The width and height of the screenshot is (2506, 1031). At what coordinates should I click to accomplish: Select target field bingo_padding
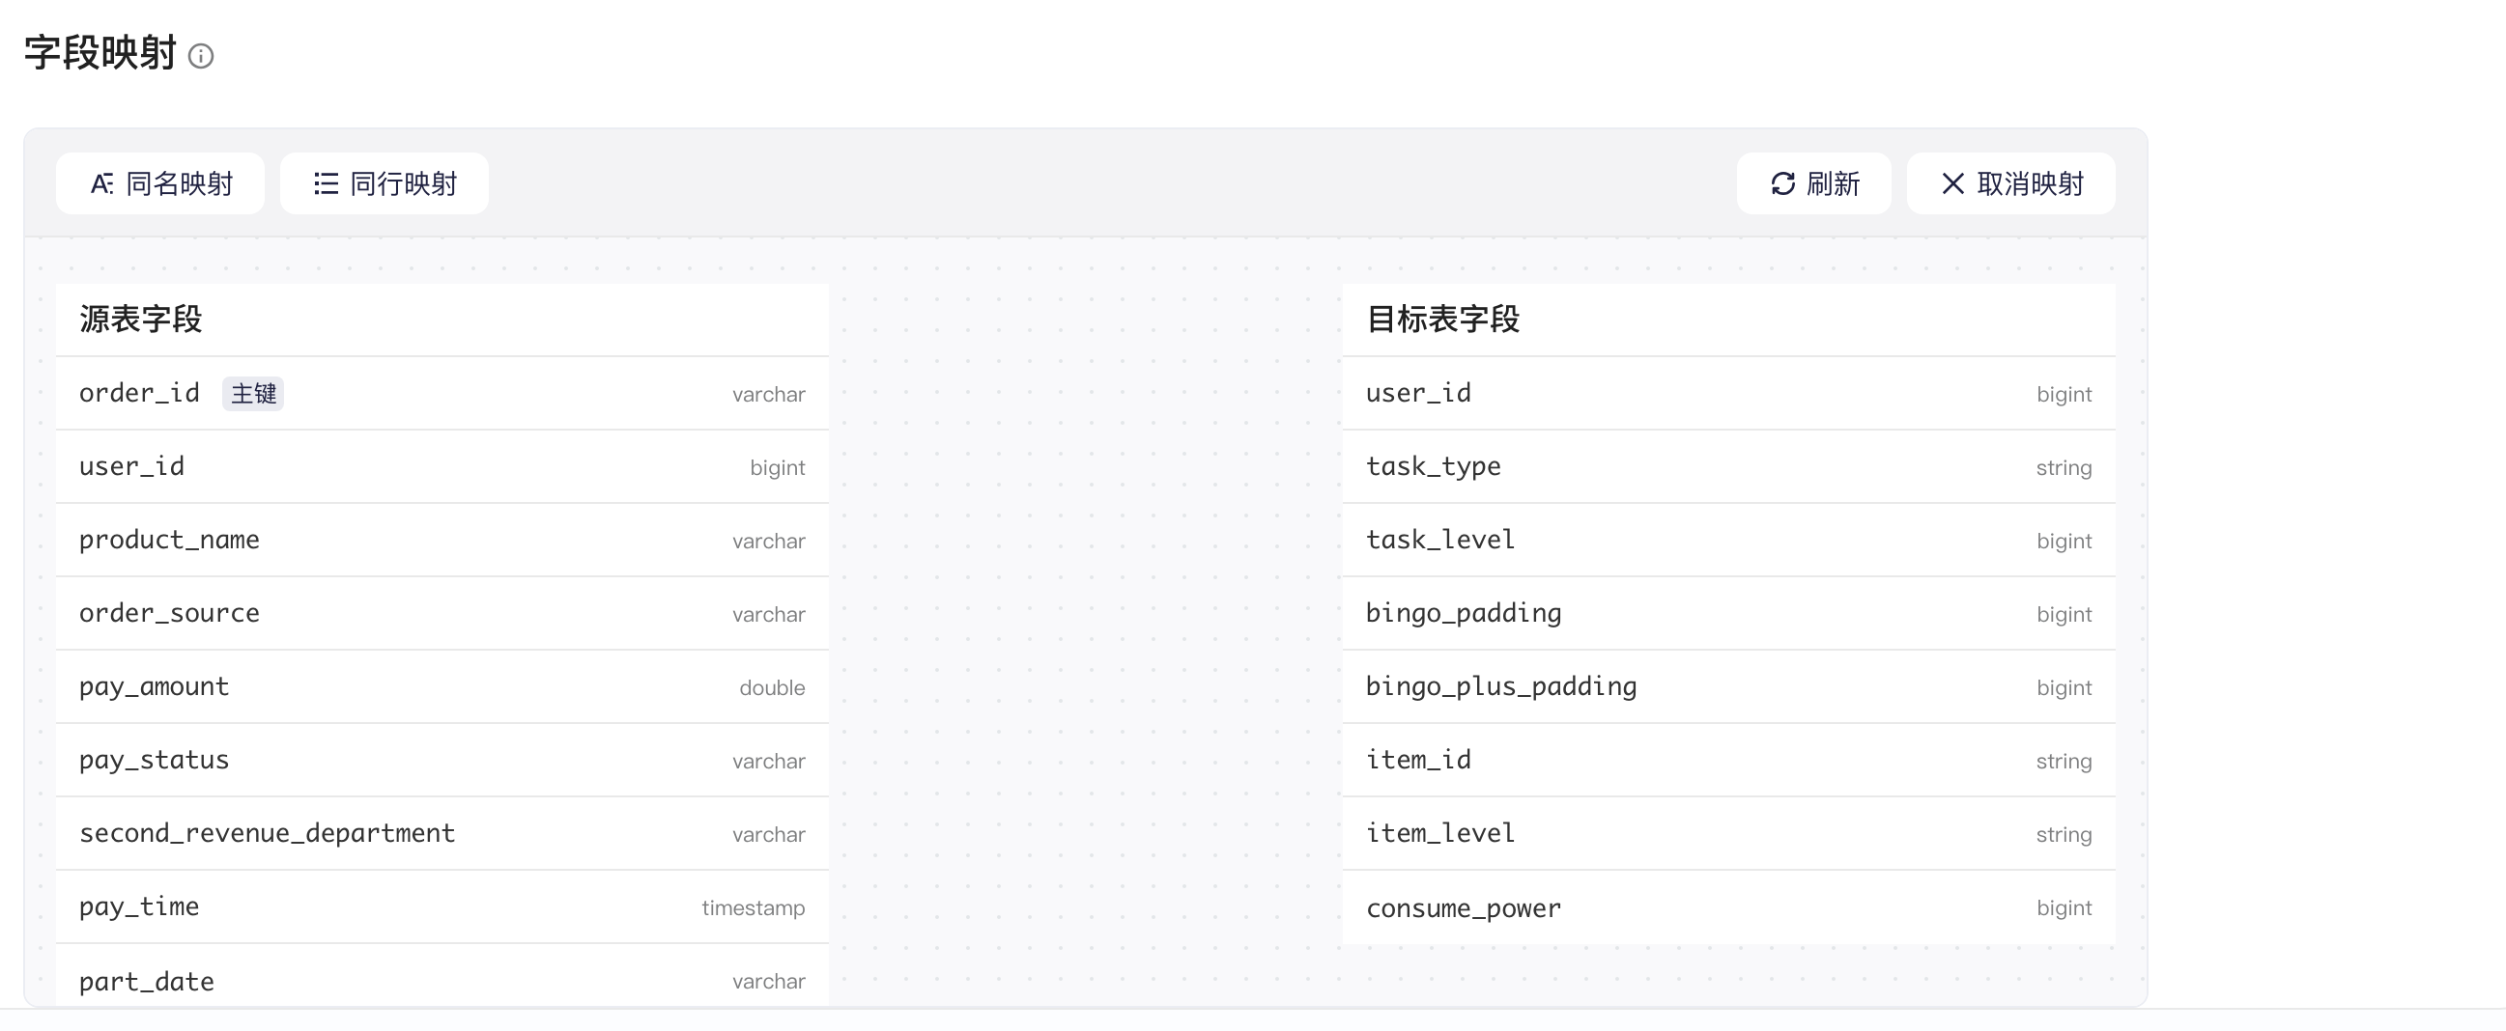click(x=1728, y=614)
